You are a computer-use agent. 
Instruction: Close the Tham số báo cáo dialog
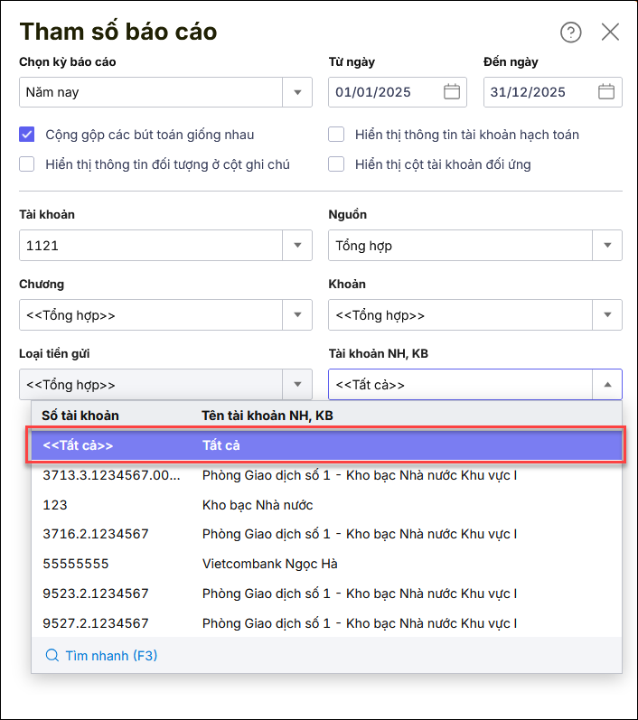(x=611, y=33)
